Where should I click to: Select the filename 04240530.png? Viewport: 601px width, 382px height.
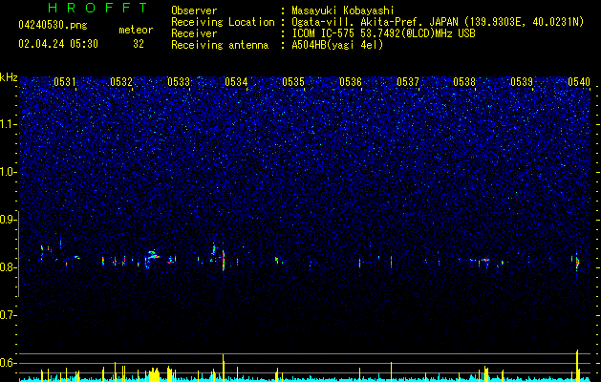point(53,26)
